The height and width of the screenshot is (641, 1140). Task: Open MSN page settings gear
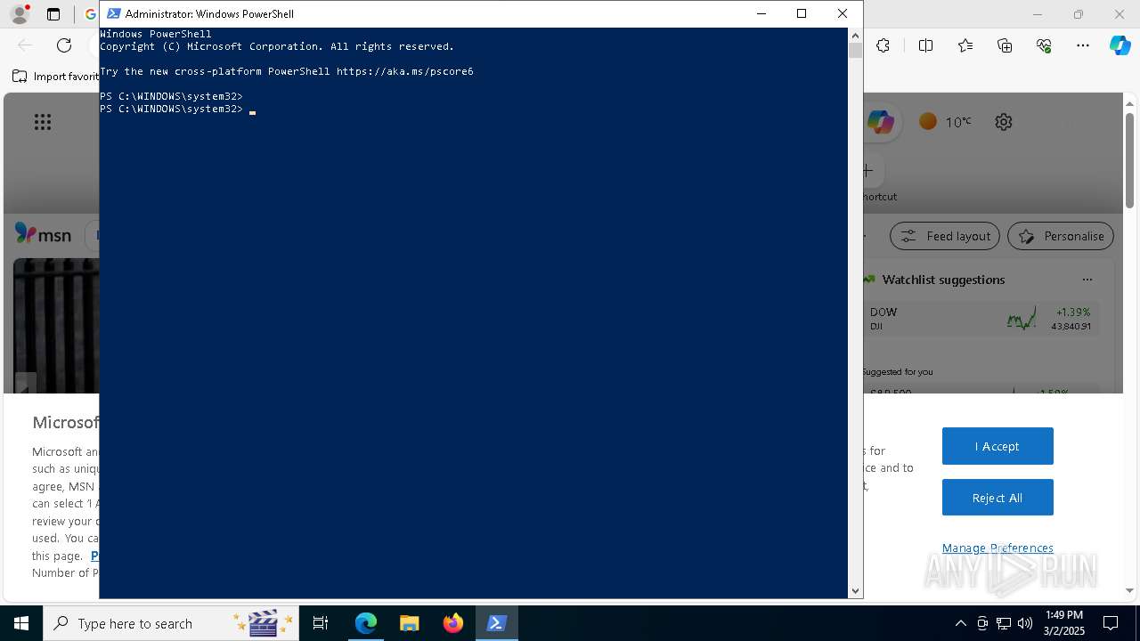point(1004,122)
